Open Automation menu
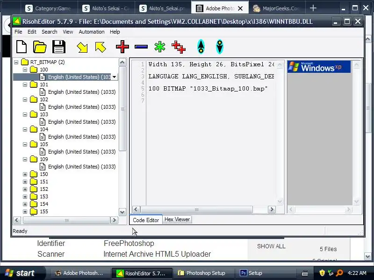 pyautogui.click(x=92, y=32)
